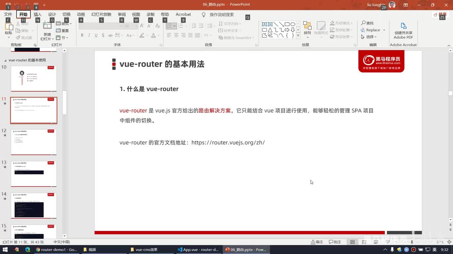This screenshot has width=453, height=254.
Task: Open the Slide Show (幻灯片放映) tab
Action: tap(101, 14)
